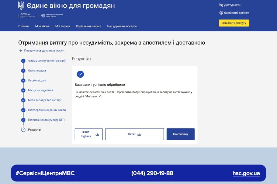This screenshot has width=277, height=184.
Task: Go to 'Головна' in navigation menu
Action: 24,26
